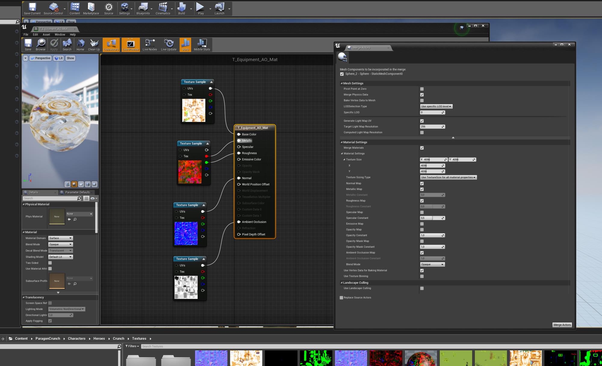Viewport: 602px width, 366px height.
Task: Uncheck Merge Physics Data
Action: 422,95
